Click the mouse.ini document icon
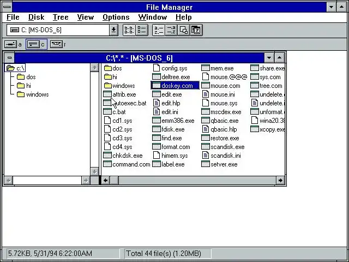The width and height of the screenshot is (349, 262). tap(206, 94)
